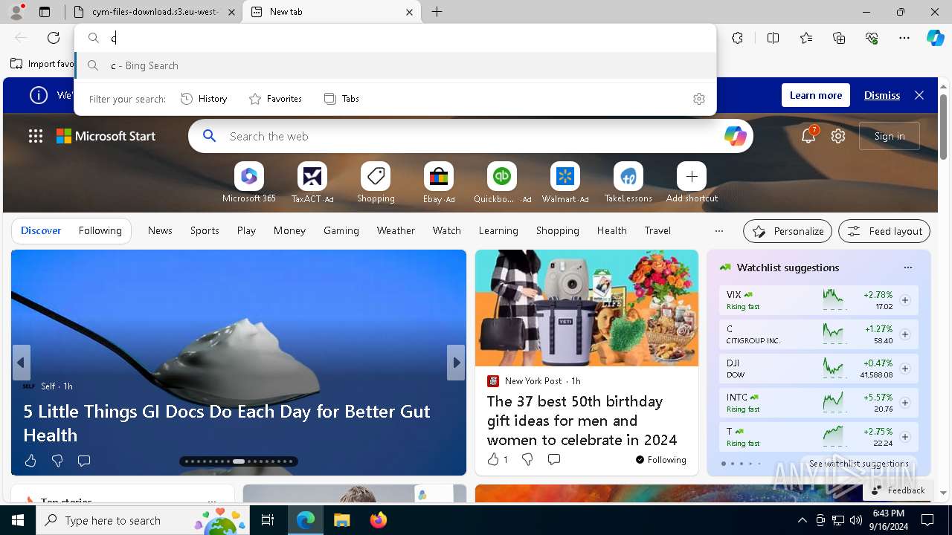952x535 pixels.
Task: Open the Collections toolbar icon
Action: coord(839,38)
